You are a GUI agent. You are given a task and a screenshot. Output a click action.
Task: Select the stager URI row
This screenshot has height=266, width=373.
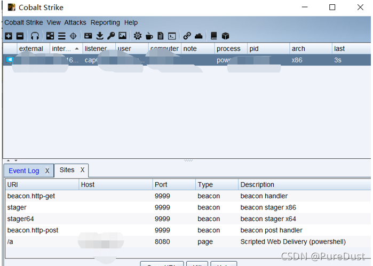(x=188, y=207)
